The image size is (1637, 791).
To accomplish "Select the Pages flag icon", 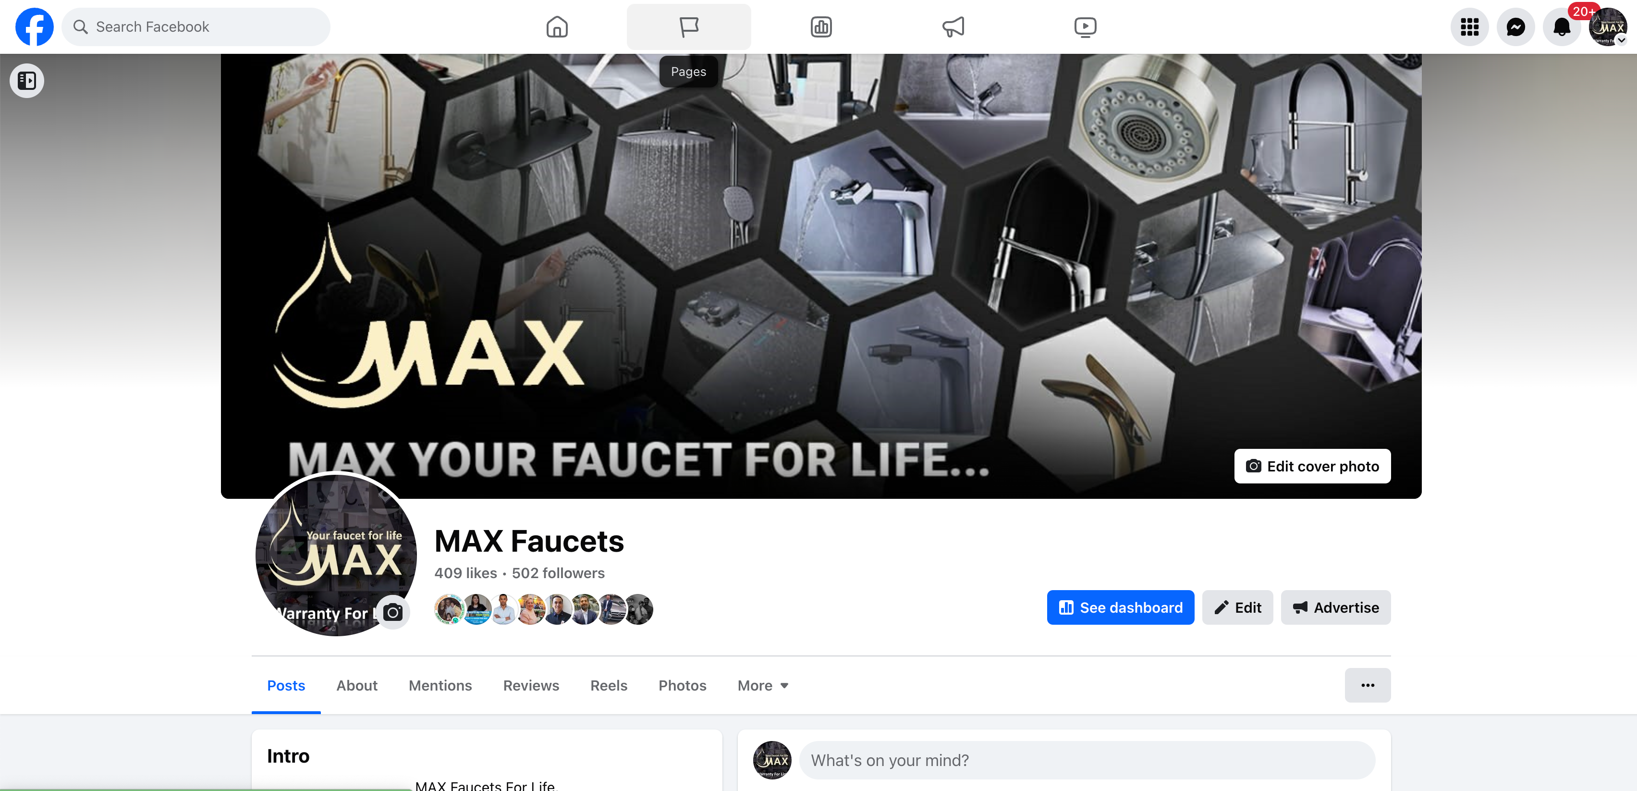I will coord(689,27).
